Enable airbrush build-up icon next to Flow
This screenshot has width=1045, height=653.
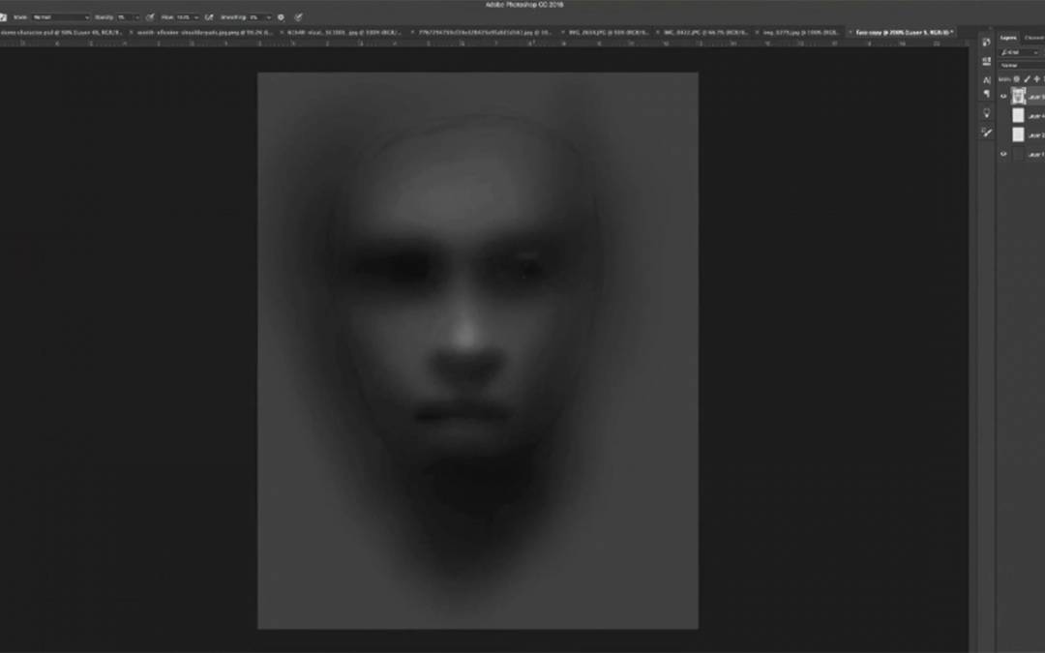pos(209,17)
